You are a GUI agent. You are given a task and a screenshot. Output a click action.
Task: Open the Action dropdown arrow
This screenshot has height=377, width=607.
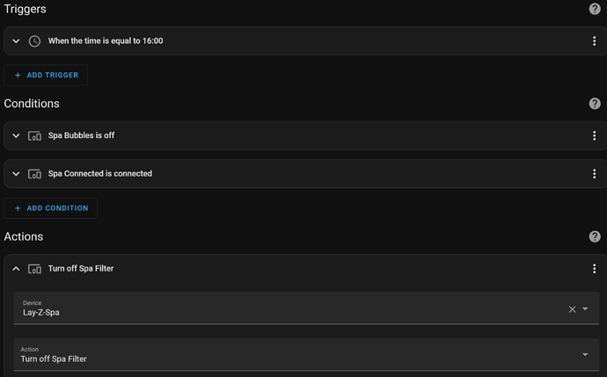(x=586, y=355)
